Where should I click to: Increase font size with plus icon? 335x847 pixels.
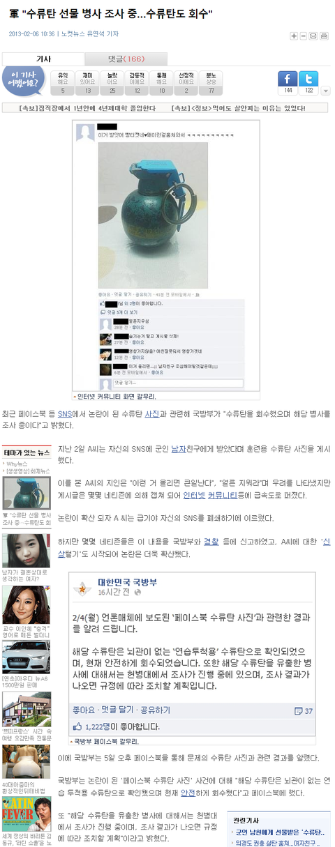pos(295,36)
